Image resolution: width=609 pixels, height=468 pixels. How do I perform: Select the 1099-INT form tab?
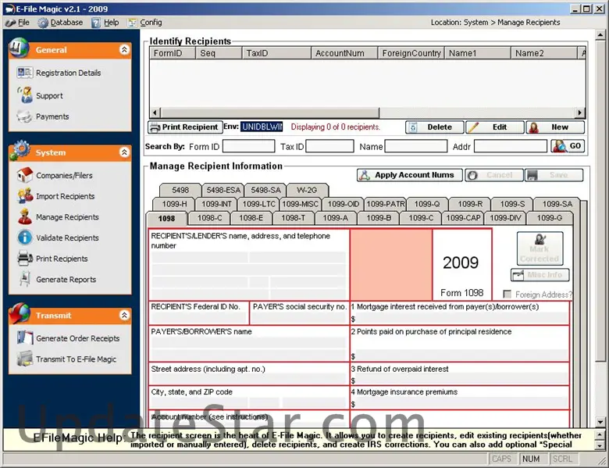point(216,204)
